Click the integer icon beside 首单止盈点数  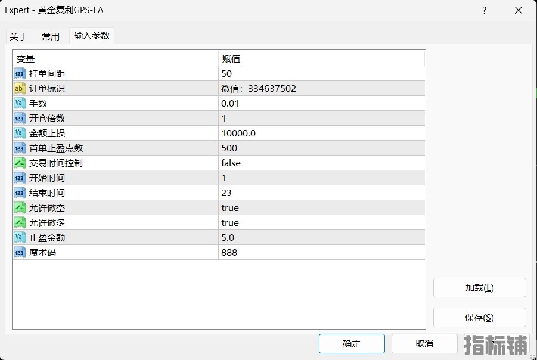(x=20, y=148)
